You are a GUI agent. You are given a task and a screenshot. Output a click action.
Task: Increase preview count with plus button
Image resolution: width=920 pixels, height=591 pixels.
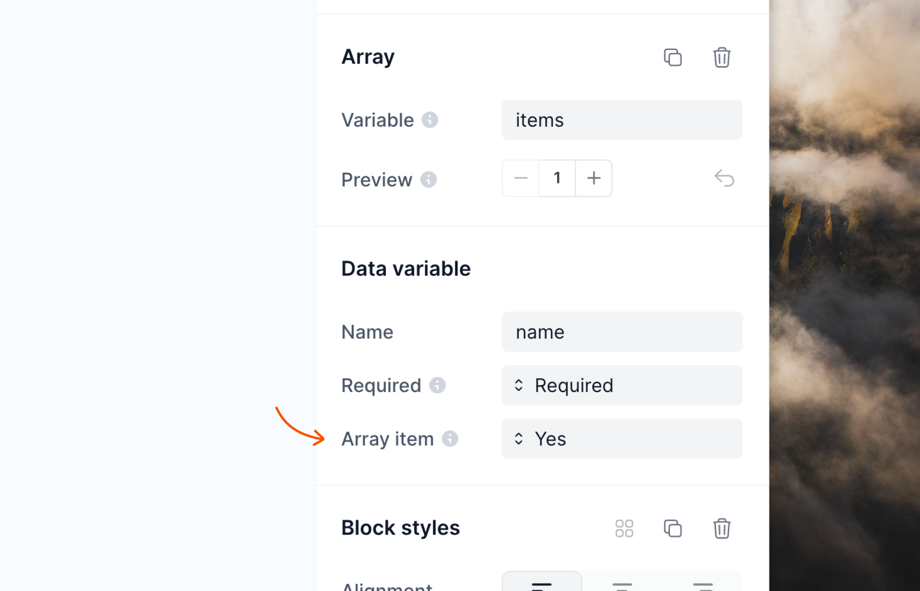coord(593,178)
